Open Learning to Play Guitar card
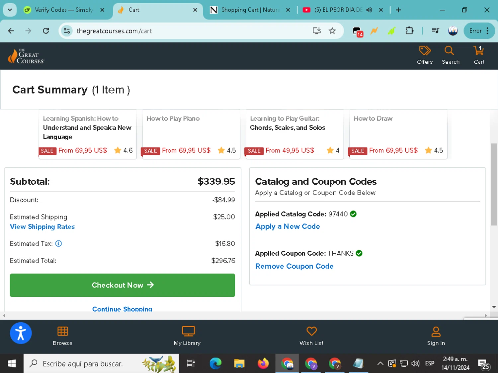Image resolution: width=498 pixels, height=373 pixels. pyautogui.click(x=295, y=135)
